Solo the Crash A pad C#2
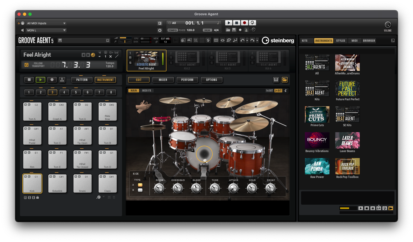Viewport: 413px width, 242px height. [54, 105]
